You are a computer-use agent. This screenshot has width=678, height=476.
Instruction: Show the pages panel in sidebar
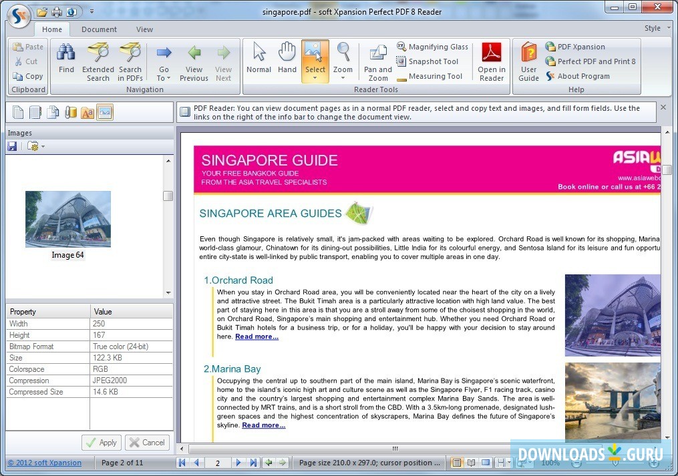pyautogui.click(x=18, y=112)
